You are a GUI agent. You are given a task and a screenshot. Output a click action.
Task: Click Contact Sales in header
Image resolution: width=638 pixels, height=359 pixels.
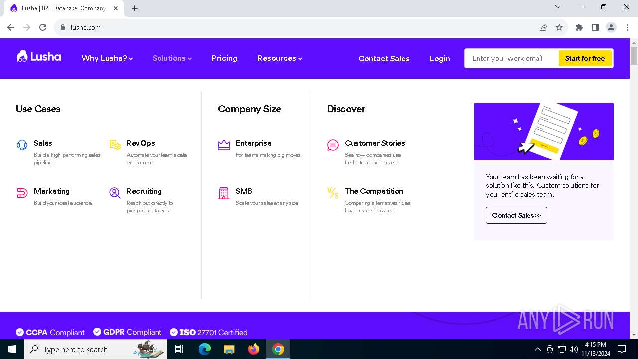point(384,58)
